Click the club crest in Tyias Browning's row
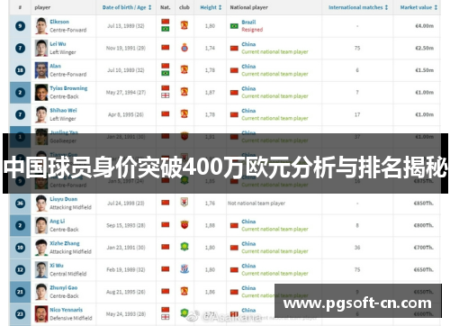The image size is (450, 326). click(x=184, y=92)
